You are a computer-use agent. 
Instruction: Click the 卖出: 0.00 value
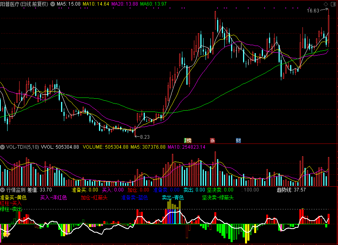pos(194,190)
